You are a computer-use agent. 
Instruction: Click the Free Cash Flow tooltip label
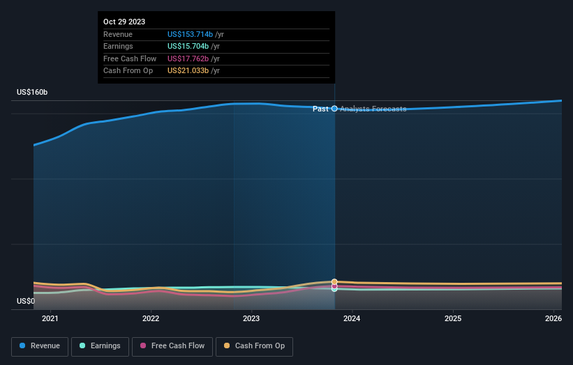click(130, 59)
